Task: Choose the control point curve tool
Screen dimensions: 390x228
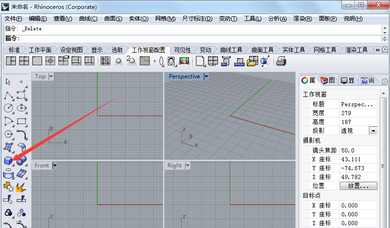Action: pyautogui.click(x=22, y=95)
